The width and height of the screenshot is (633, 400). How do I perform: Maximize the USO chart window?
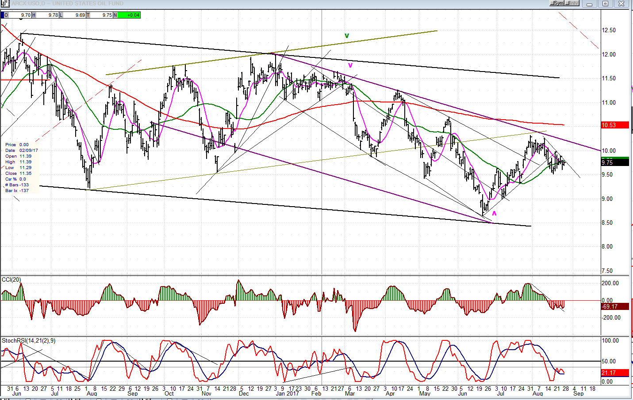pyautogui.click(x=605, y=4)
